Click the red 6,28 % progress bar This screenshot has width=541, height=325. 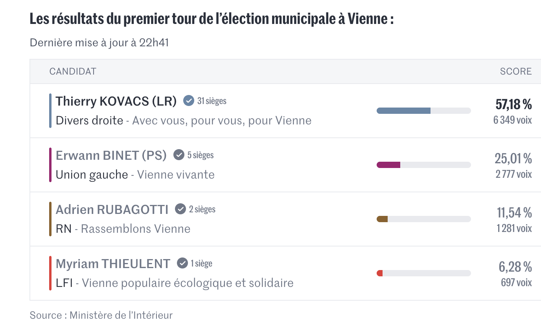(380, 273)
